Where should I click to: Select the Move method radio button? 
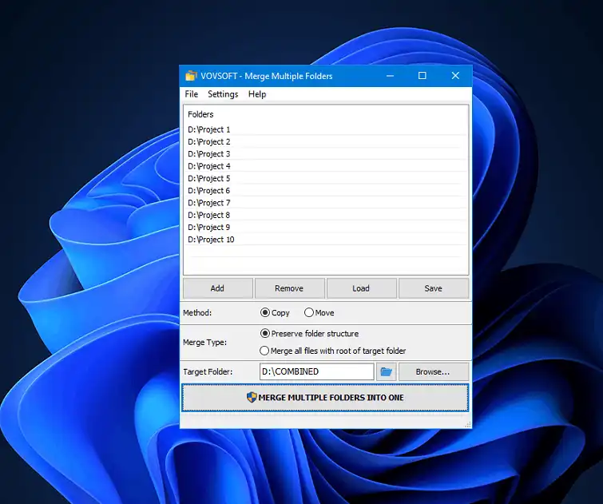(x=309, y=313)
